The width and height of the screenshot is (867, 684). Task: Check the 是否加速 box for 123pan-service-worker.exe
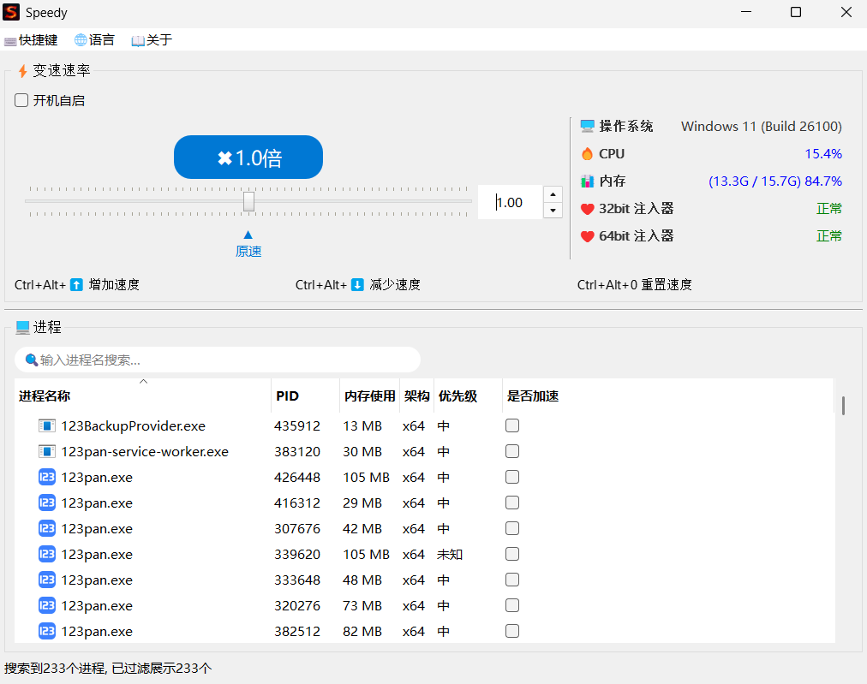511,451
